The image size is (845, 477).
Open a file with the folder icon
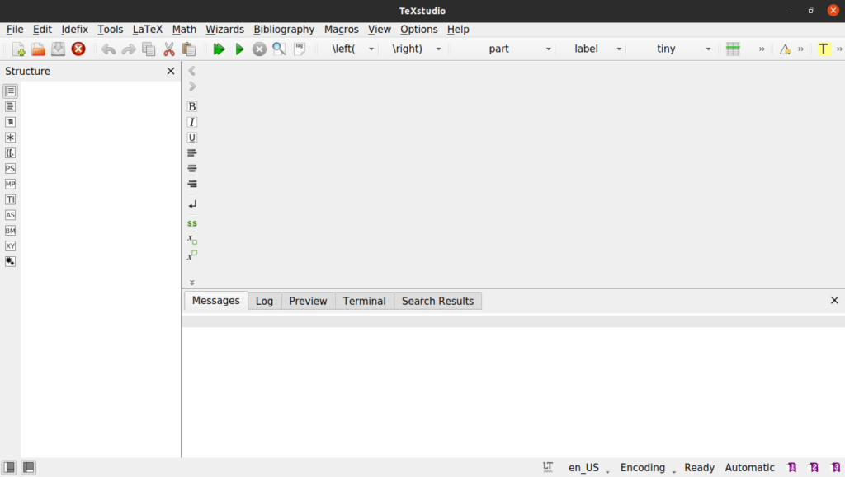[38, 49]
